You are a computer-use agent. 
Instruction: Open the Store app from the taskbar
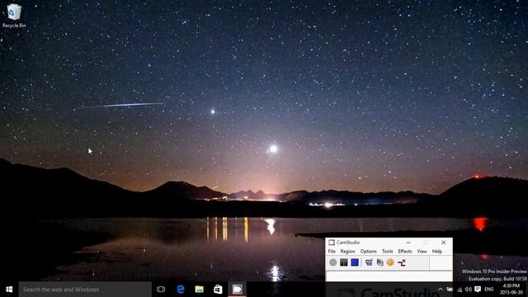[x=218, y=290]
